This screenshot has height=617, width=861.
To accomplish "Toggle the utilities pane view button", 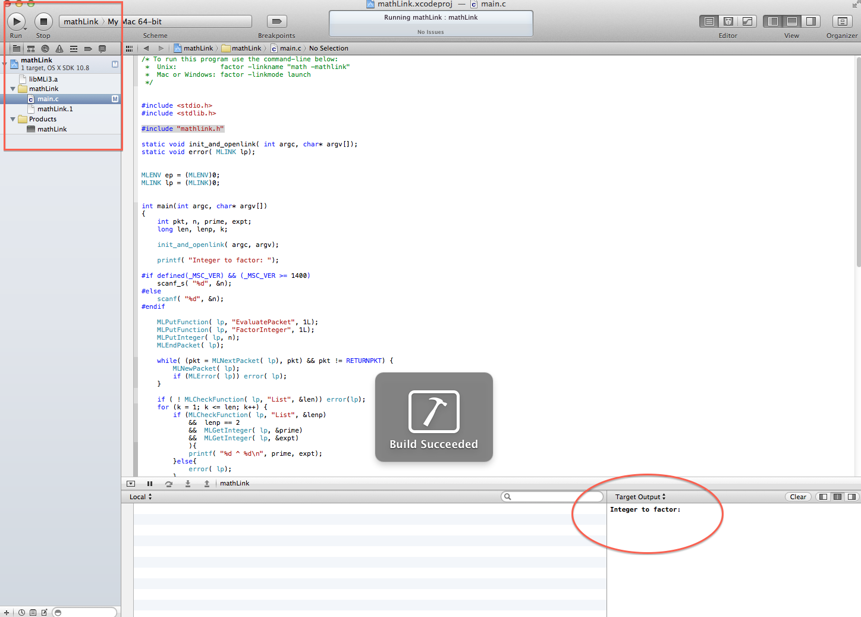I will [811, 21].
